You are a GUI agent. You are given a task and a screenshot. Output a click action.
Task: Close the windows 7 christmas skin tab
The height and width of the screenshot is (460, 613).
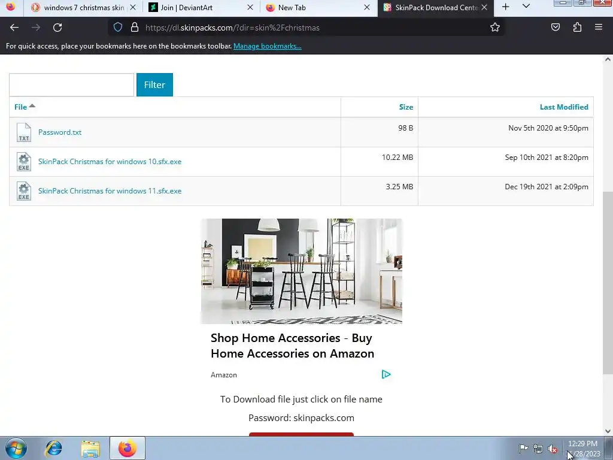pyautogui.click(x=133, y=7)
